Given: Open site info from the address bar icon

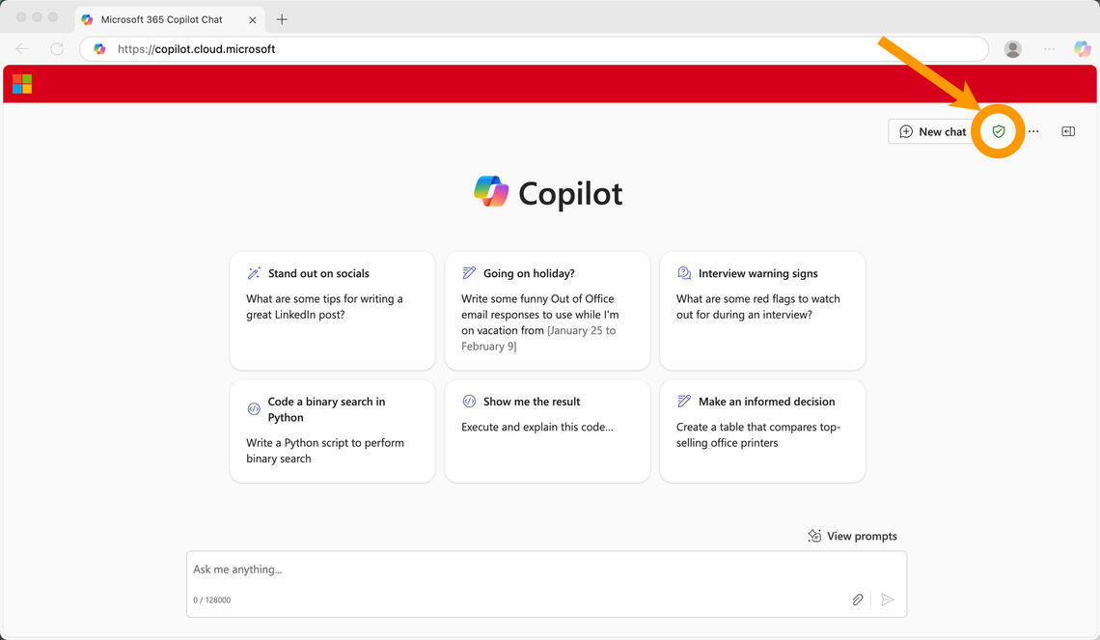Looking at the screenshot, I should [x=99, y=48].
